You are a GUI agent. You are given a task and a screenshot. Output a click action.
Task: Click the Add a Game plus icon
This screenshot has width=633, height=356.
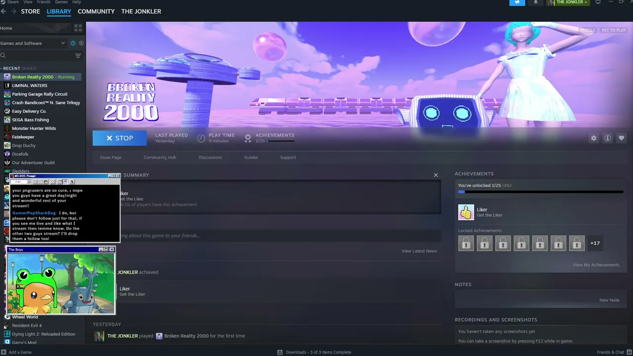(x=3, y=352)
